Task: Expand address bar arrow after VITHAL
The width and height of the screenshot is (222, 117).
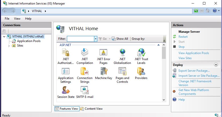Action: [x=45, y=11]
